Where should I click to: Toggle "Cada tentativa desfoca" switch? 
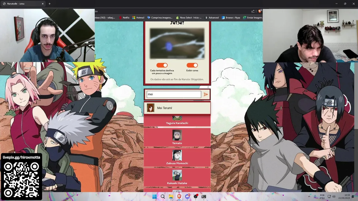pyautogui.click(x=162, y=65)
